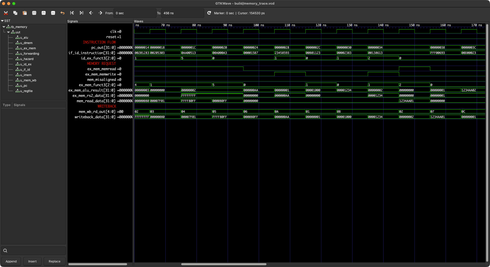The image size is (490, 267).
Task: Collapse the tb_memory tree node
Action: pos(4,27)
